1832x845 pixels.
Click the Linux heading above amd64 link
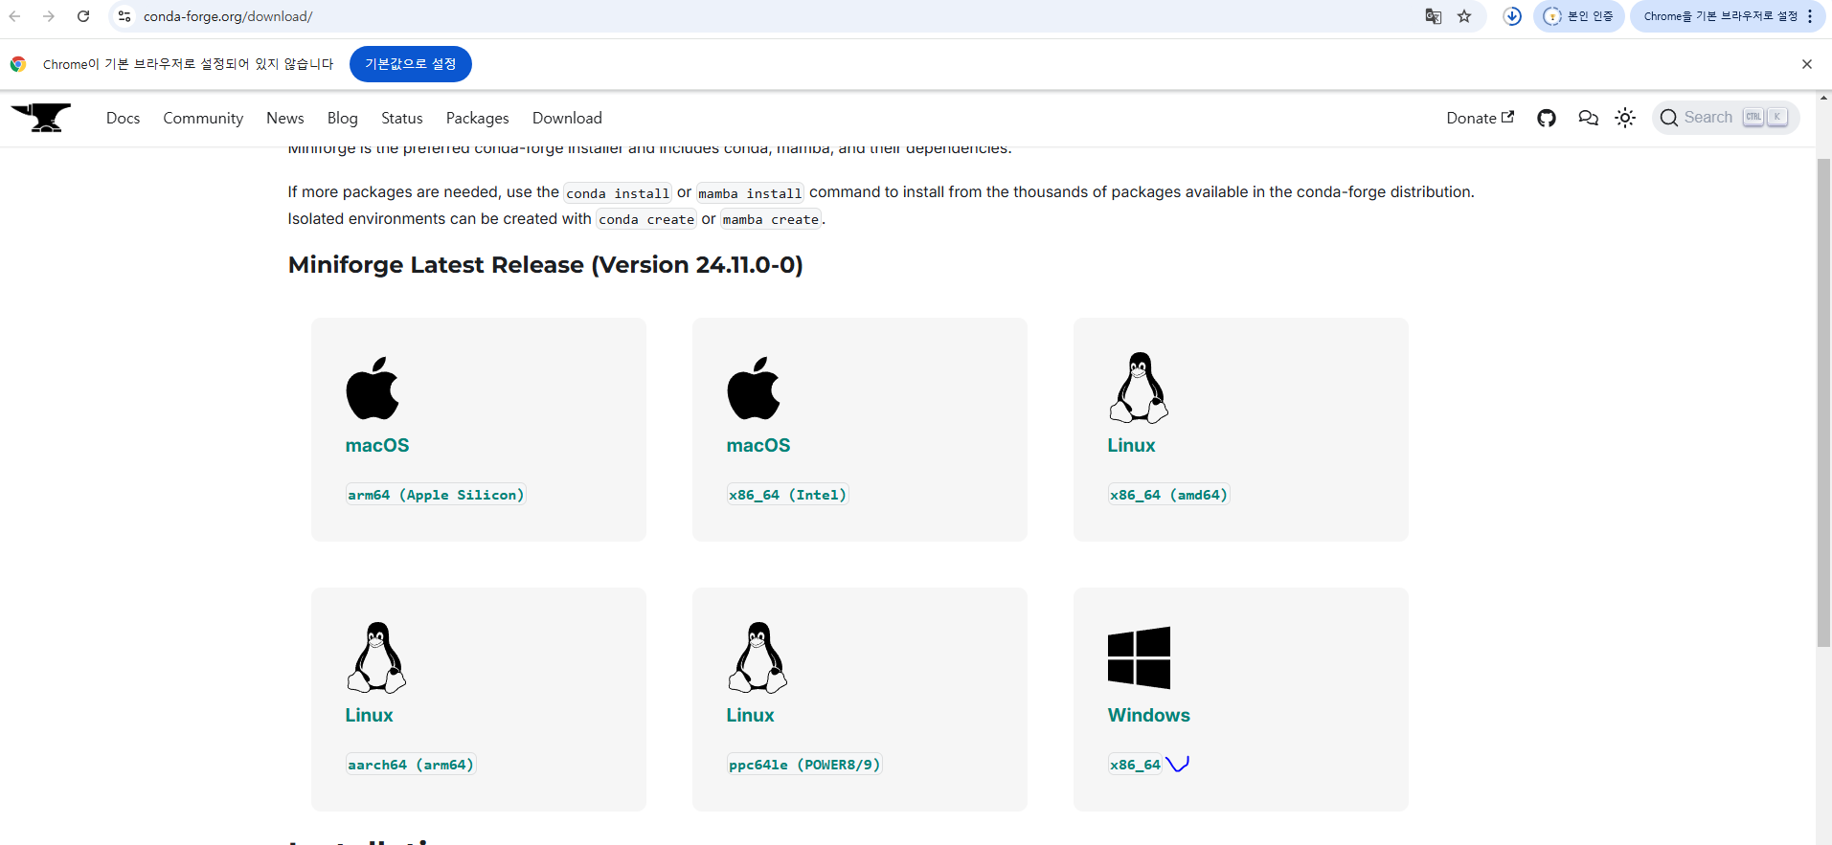point(1131,445)
